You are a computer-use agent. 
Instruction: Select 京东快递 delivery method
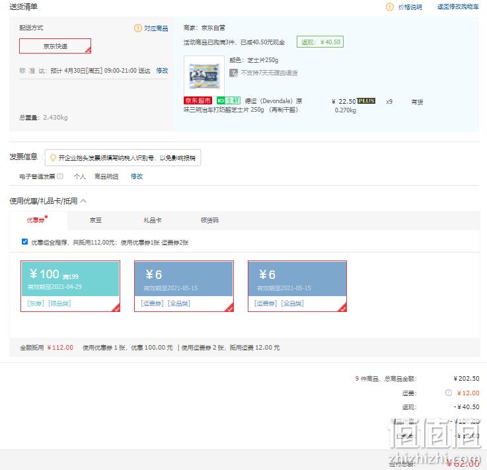pos(55,46)
